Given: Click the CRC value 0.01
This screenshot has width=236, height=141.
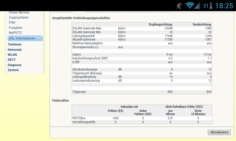Looking at the screenshot, I should pos(171,118).
